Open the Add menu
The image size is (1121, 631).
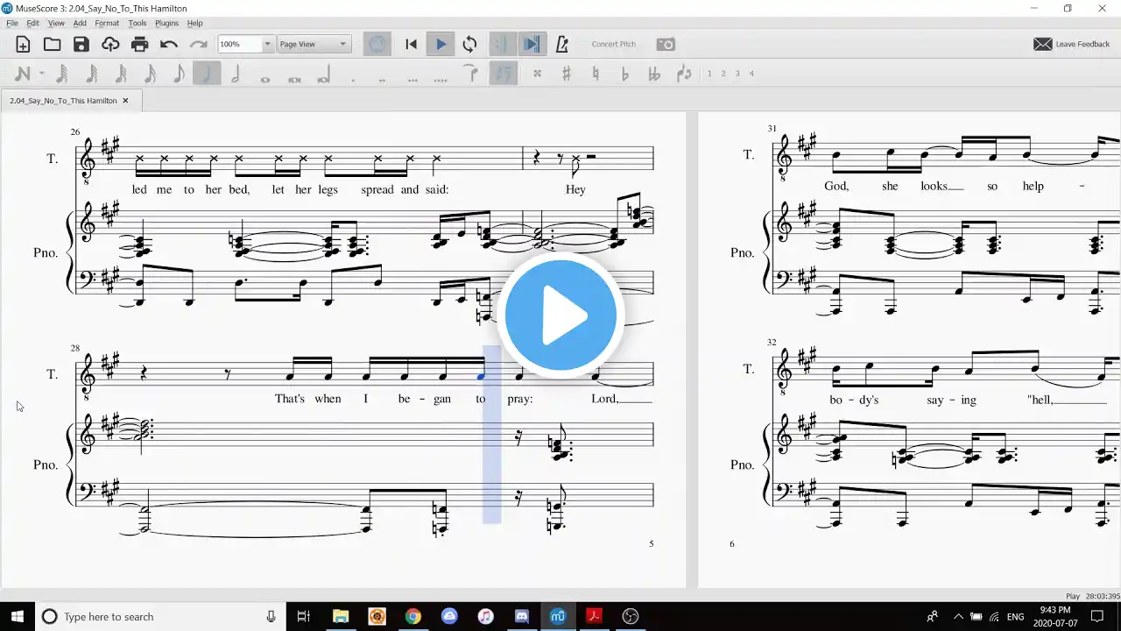coord(80,24)
